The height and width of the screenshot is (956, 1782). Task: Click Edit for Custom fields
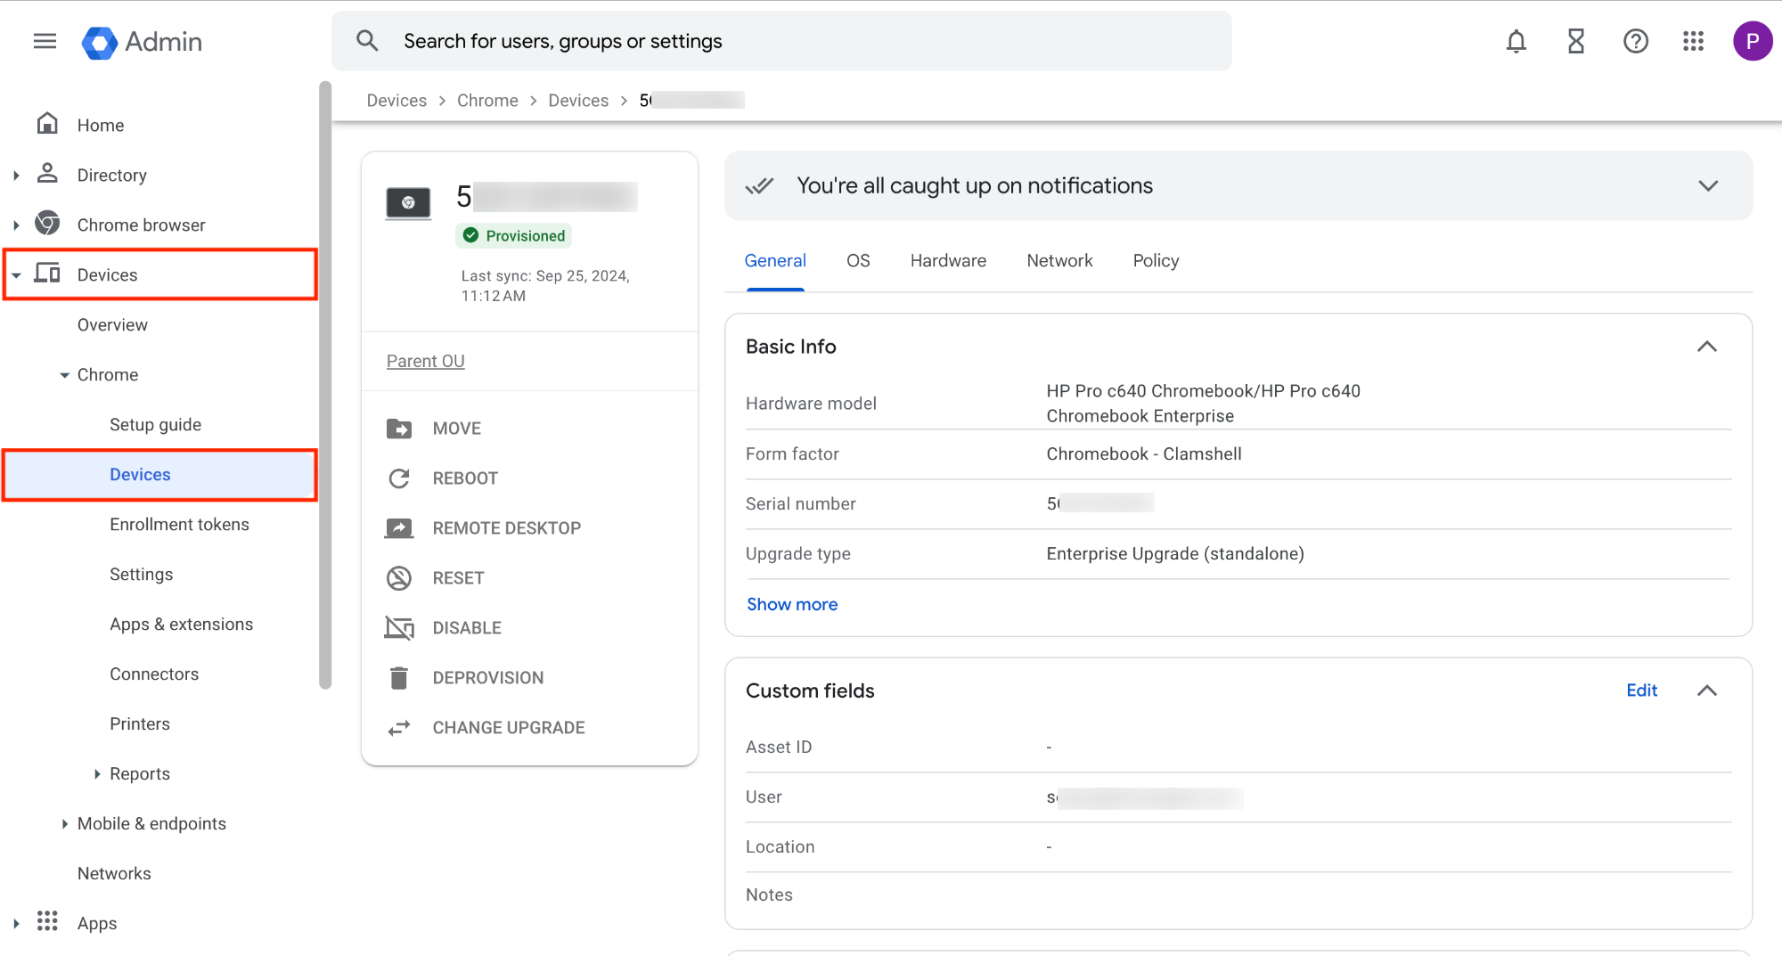(x=1641, y=690)
